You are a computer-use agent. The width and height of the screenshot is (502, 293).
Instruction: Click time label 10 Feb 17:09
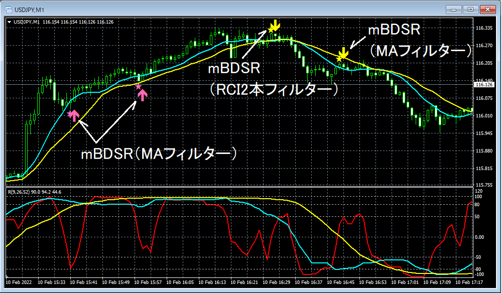[437, 282]
